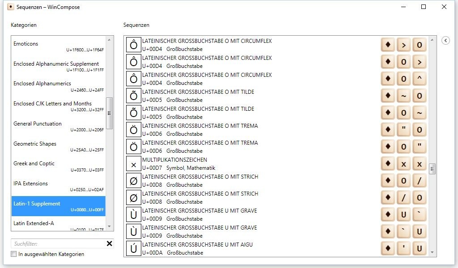The height and width of the screenshot is (268, 458).
Task: Click the '^' key in the Ô sequence
Action: pos(420,79)
